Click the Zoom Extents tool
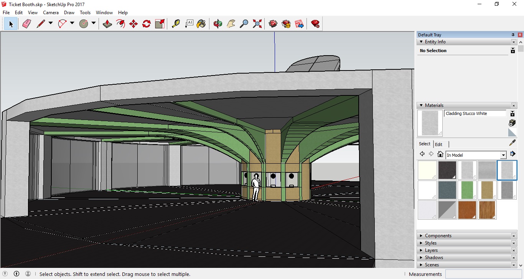The image size is (524, 279). pos(257,24)
